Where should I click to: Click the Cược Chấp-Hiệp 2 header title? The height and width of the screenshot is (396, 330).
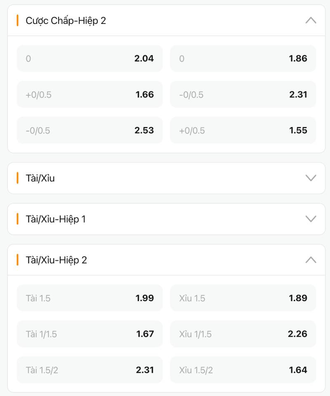pos(66,21)
